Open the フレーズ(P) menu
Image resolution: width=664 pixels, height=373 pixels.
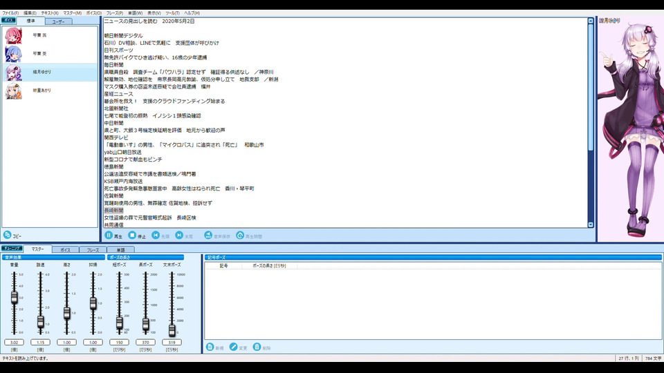(x=115, y=13)
